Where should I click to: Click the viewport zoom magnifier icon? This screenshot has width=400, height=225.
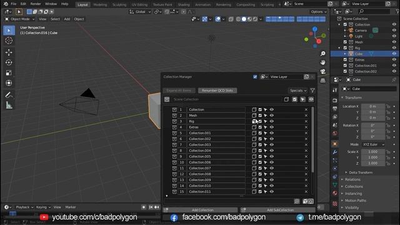click(322, 54)
